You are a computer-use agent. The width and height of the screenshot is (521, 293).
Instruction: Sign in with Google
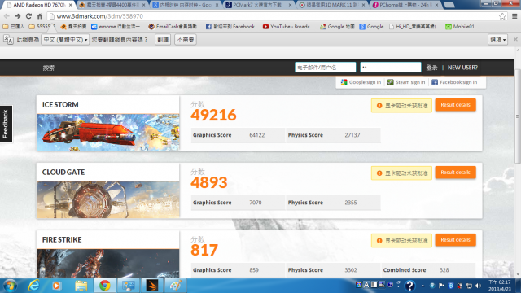click(x=361, y=82)
